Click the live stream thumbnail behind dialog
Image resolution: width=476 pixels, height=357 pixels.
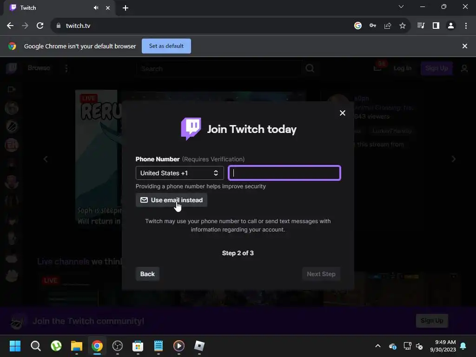99,158
